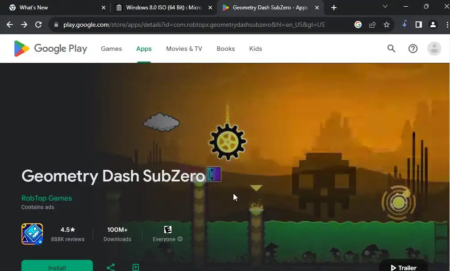Viewport: 450px width, 271px height.
Task: Open the Apps section
Action: [144, 49]
